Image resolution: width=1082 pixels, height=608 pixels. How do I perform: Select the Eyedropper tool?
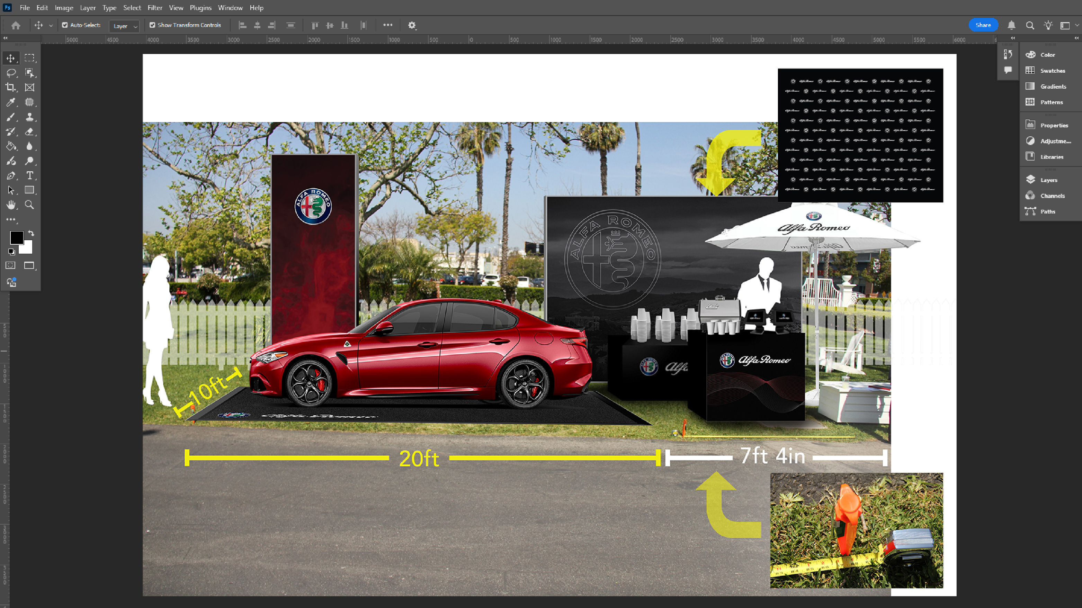point(10,102)
